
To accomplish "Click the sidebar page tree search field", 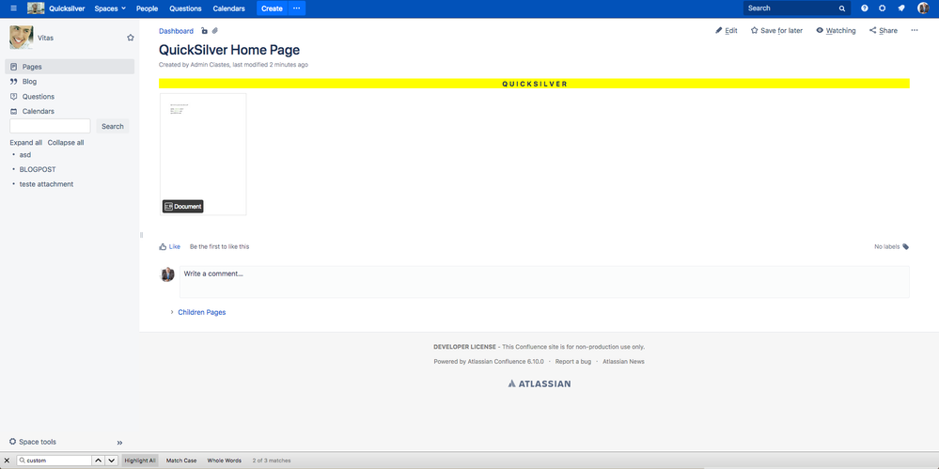I will (x=51, y=126).
